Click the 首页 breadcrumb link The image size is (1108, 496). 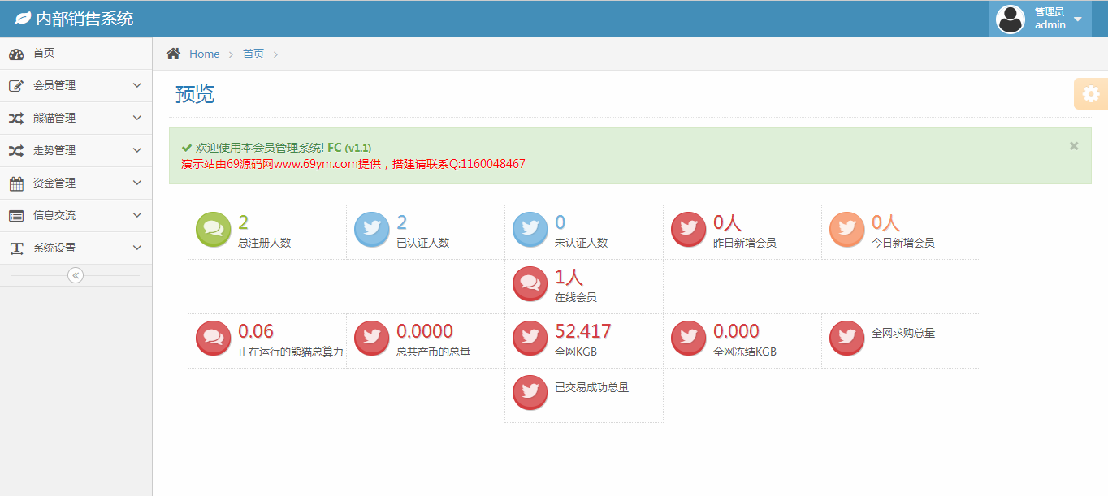coord(253,54)
